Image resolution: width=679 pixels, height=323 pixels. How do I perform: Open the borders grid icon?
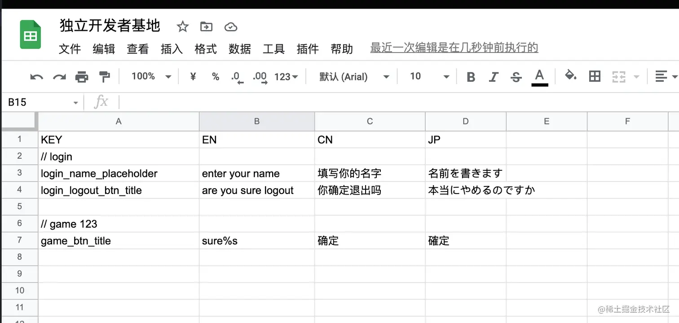click(x=595, y=76)
